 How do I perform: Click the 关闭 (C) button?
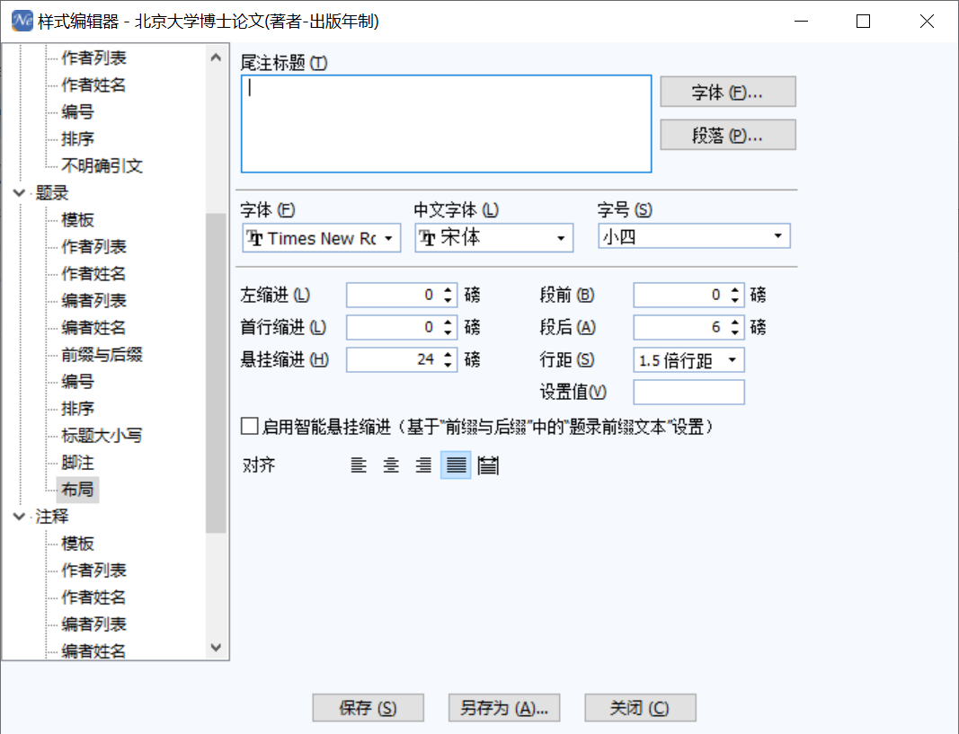[640, 708]
